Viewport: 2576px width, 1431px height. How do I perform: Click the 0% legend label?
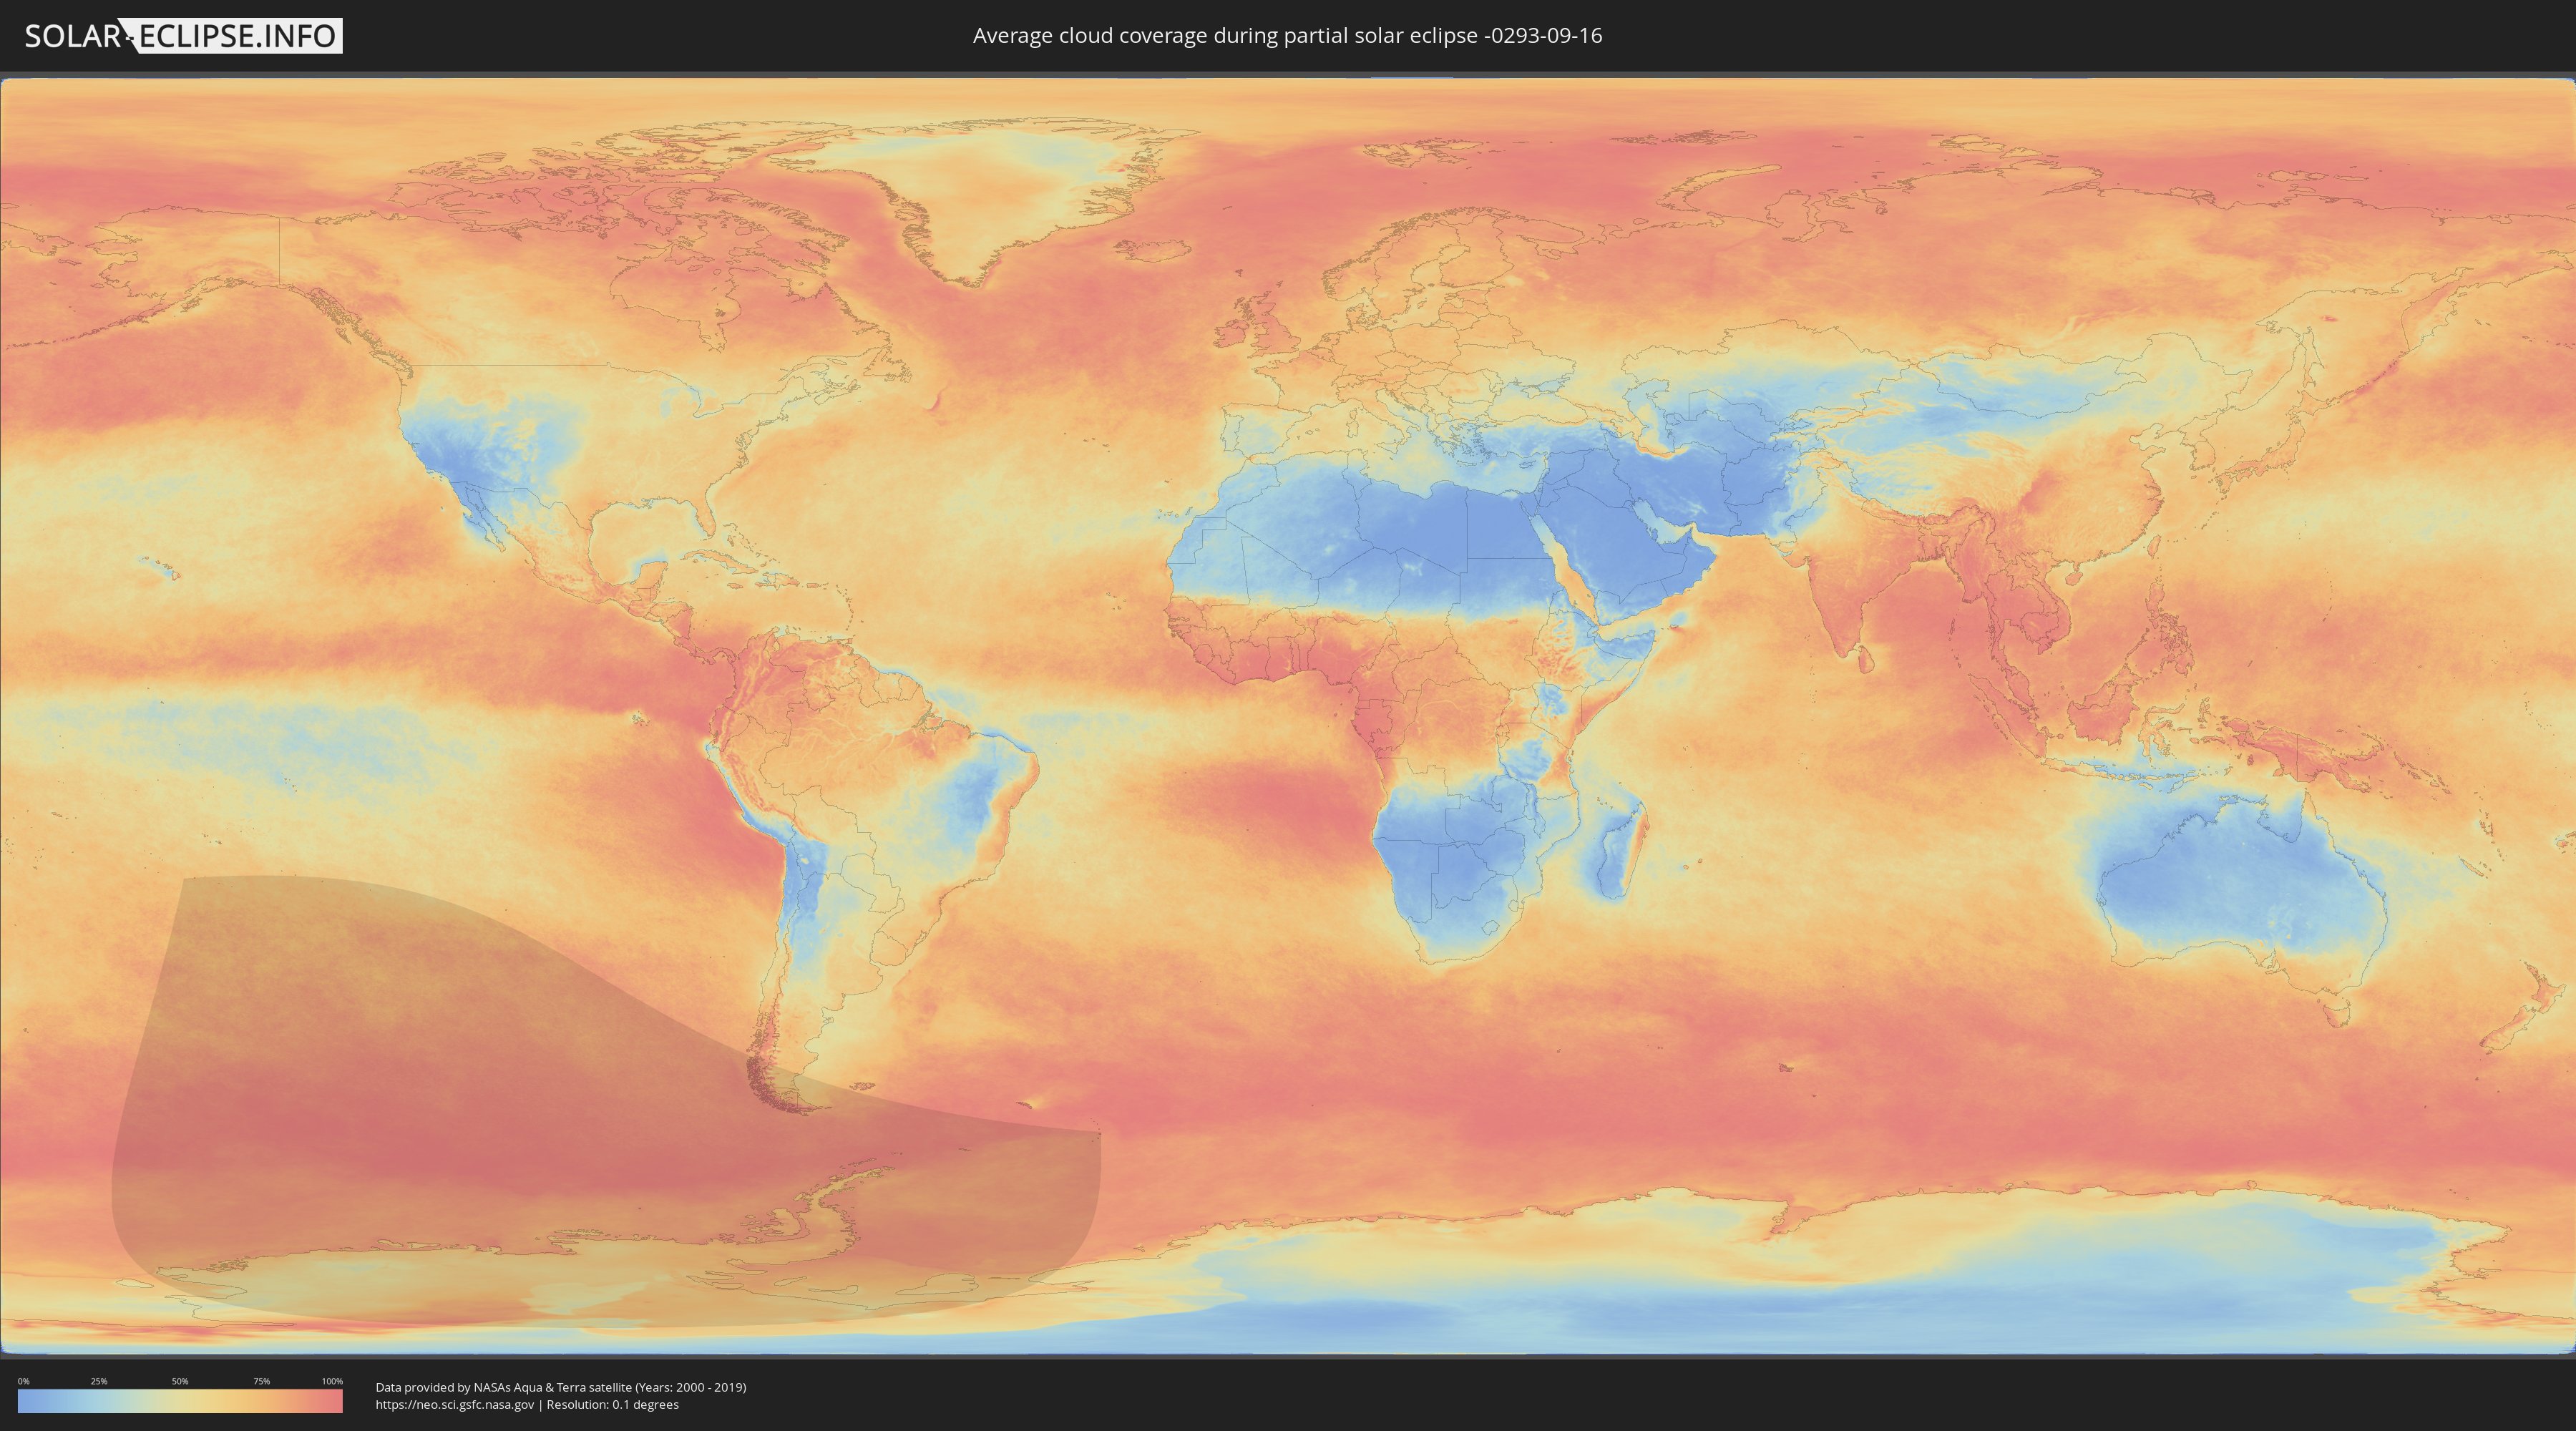24,1381
